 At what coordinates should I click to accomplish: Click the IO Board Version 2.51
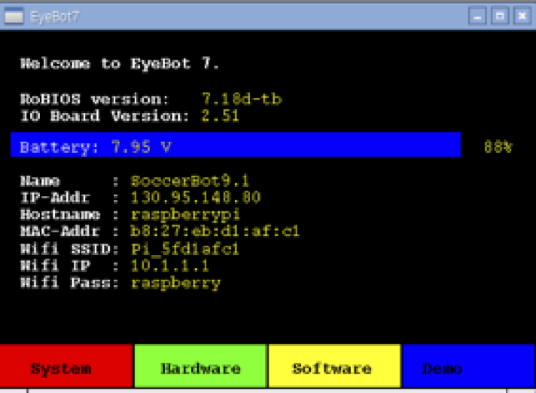tap(220, 116)
